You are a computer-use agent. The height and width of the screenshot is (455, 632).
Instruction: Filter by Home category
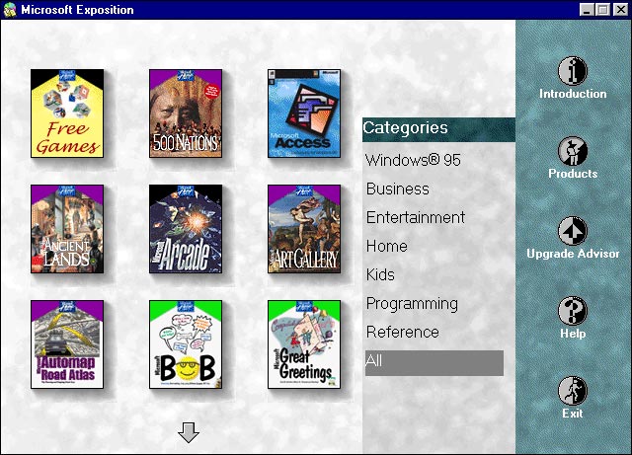point(386,246)
